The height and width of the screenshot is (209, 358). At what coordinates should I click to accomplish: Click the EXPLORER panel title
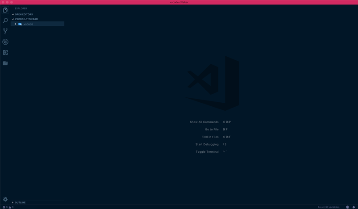click(21, 8)
